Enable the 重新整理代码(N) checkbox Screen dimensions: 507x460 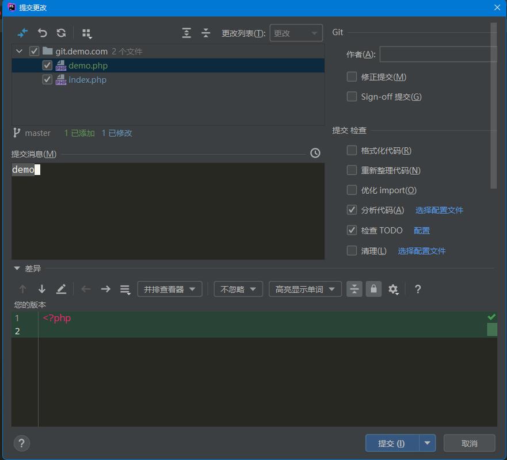[x=352, y=170]
